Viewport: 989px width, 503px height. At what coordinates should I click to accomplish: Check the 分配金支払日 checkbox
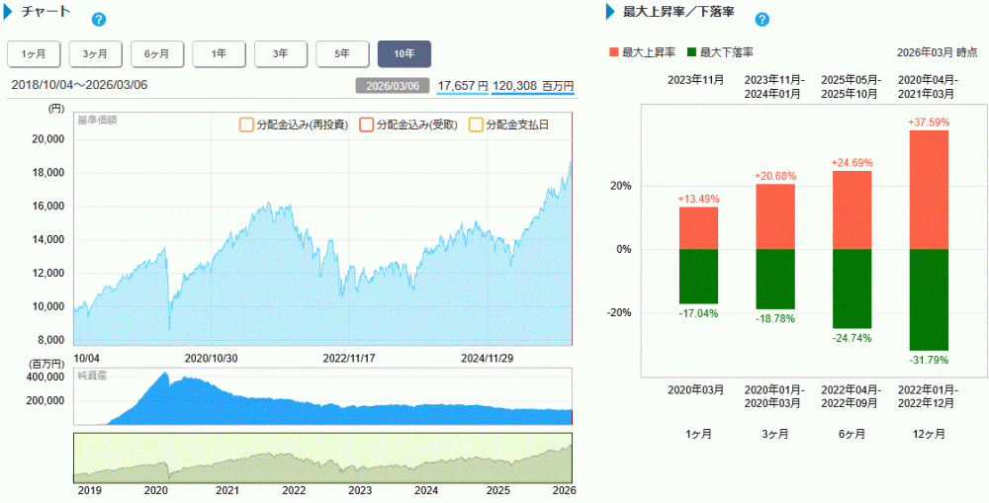coord(475,126)
